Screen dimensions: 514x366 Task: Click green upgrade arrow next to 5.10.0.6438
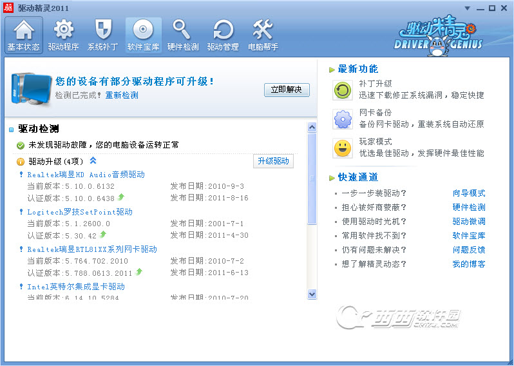click(121, 197)
